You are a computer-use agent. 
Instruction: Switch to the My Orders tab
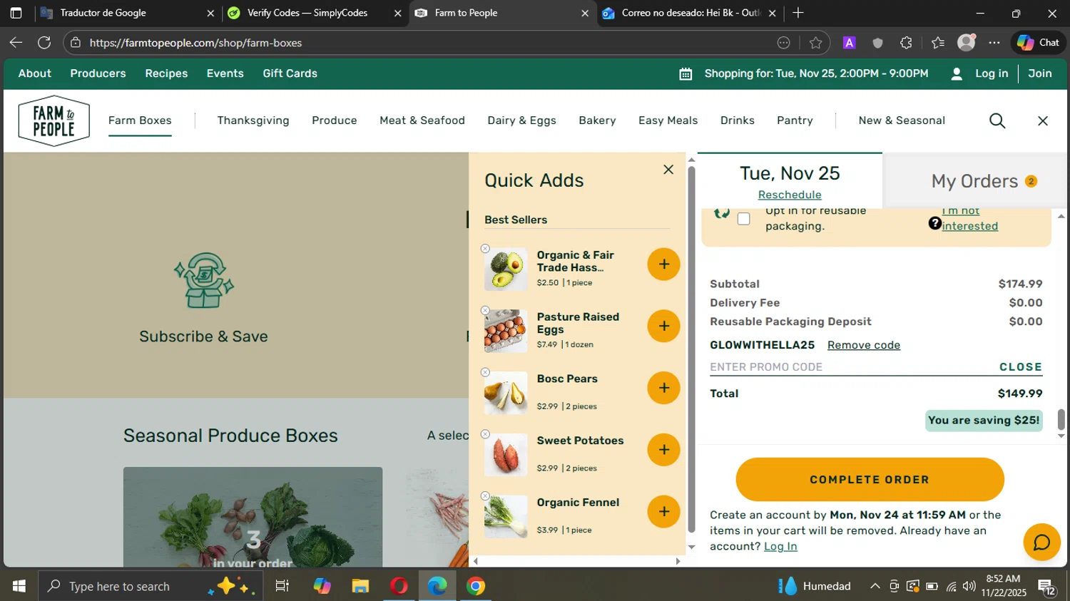click(x=975, y=181)
